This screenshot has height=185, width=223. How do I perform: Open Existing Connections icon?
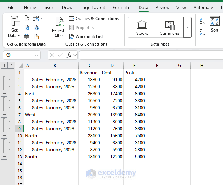point(36,36)
